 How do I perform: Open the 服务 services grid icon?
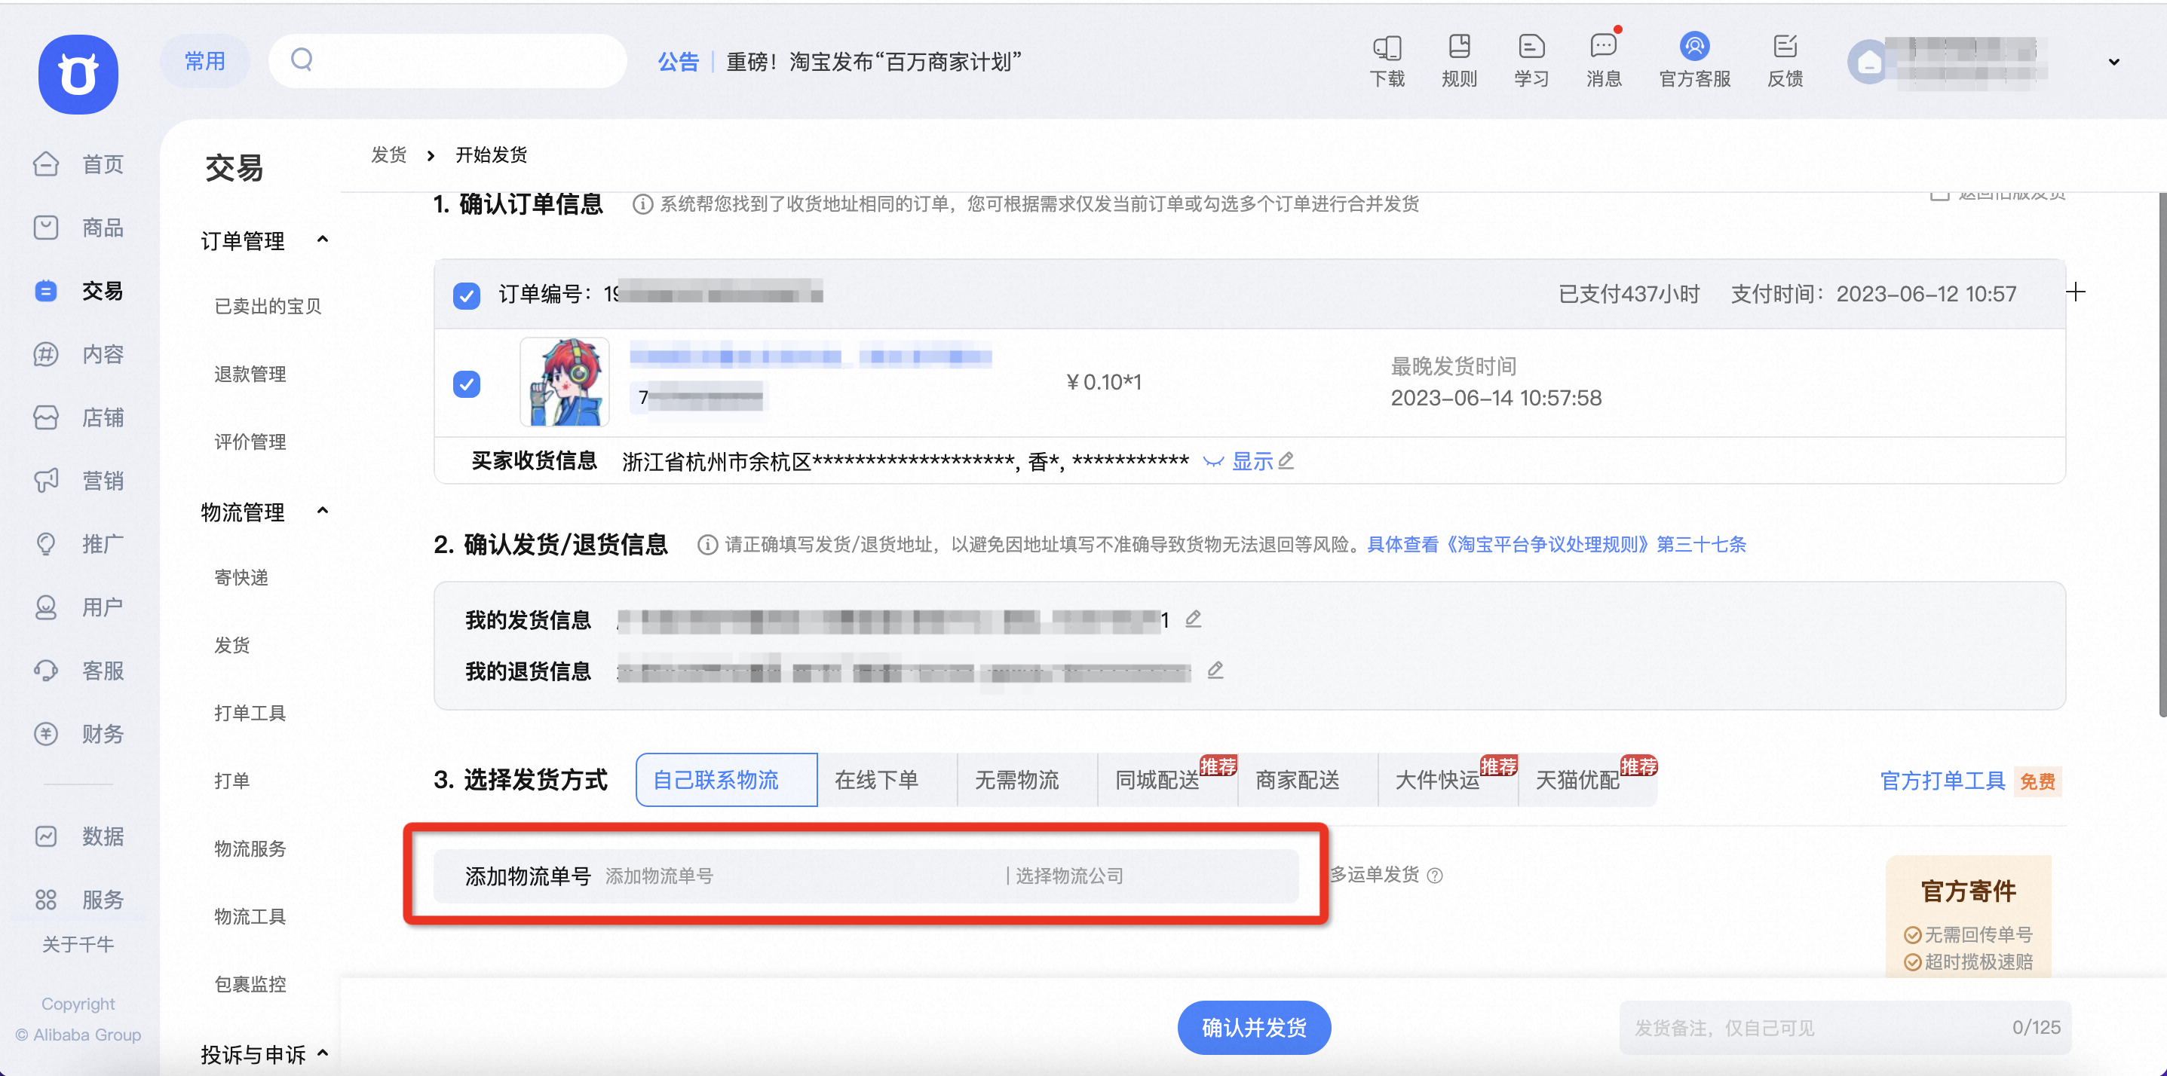pyautogui.click(x=46, y=900)
